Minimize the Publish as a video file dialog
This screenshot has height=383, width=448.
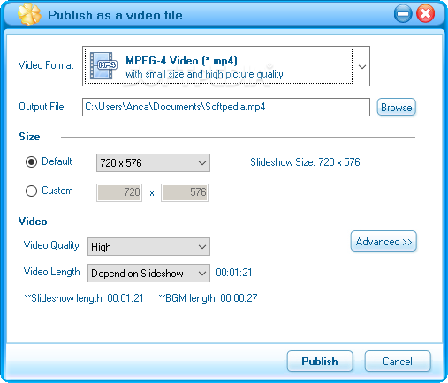click(x=403, y=14)
